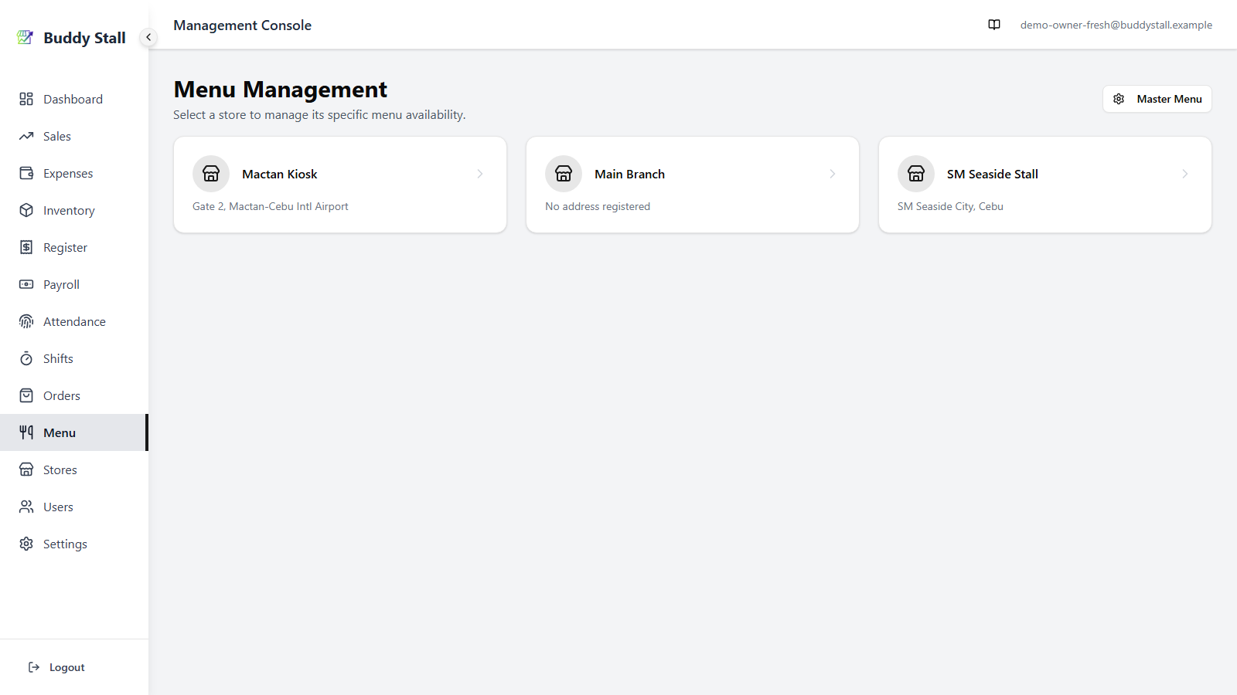Go to the Orders menu item
The width and height of the screenshot is (1237, 695).
pos(74,395)
